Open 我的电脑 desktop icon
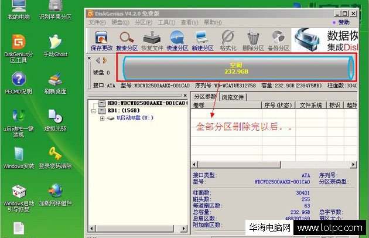 click(19, 9)
